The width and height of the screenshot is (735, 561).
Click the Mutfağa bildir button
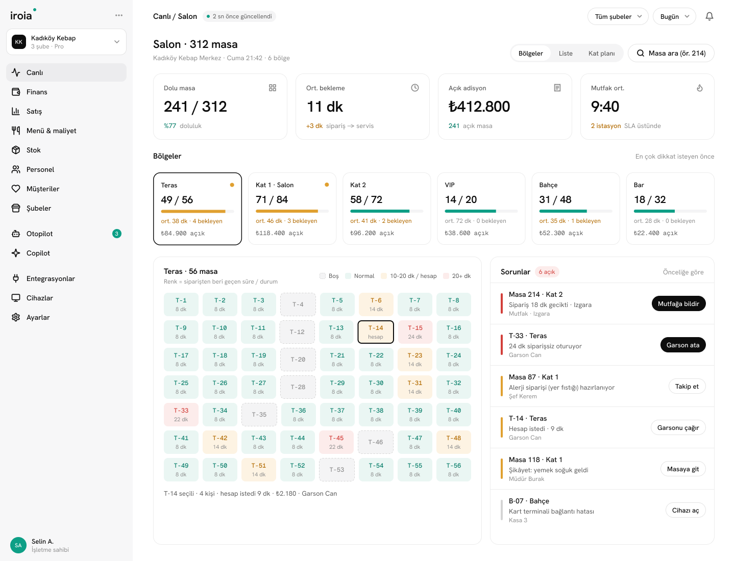point(678,303)
